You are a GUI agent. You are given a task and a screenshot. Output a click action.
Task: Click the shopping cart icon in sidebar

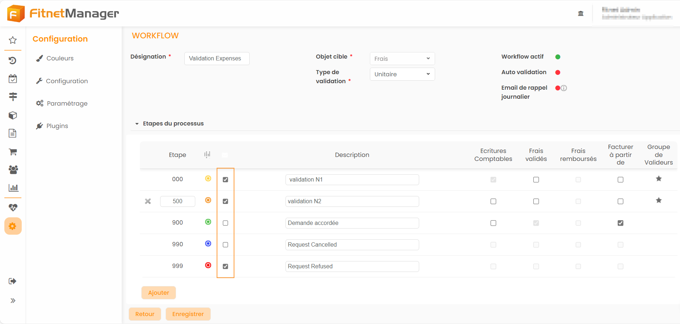13,152
